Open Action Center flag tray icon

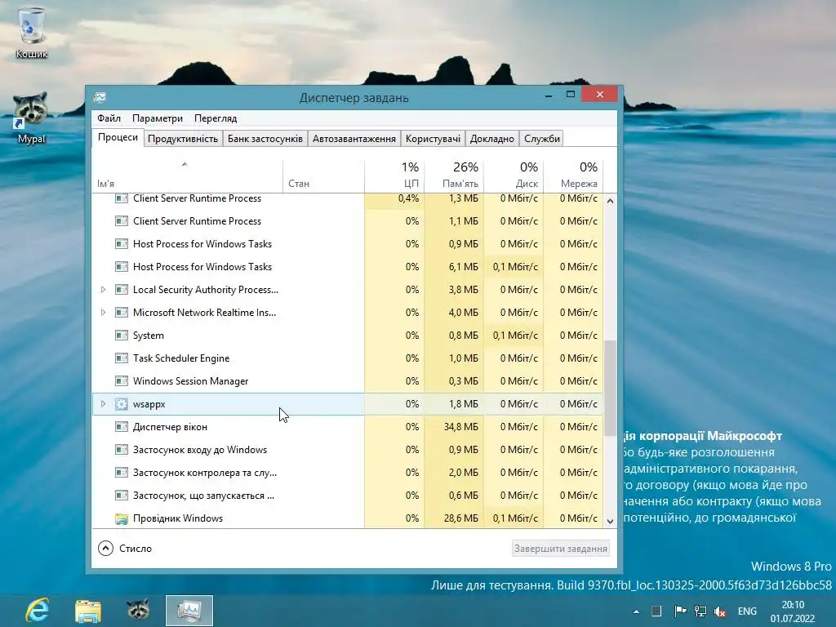coord(680,611)
